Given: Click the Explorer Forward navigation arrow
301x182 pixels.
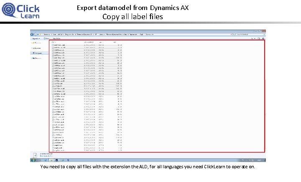Looking at the screenshot, I should 35,35.
